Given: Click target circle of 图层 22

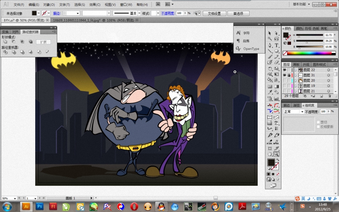Looking at the screenshot, I should point(328,70).
